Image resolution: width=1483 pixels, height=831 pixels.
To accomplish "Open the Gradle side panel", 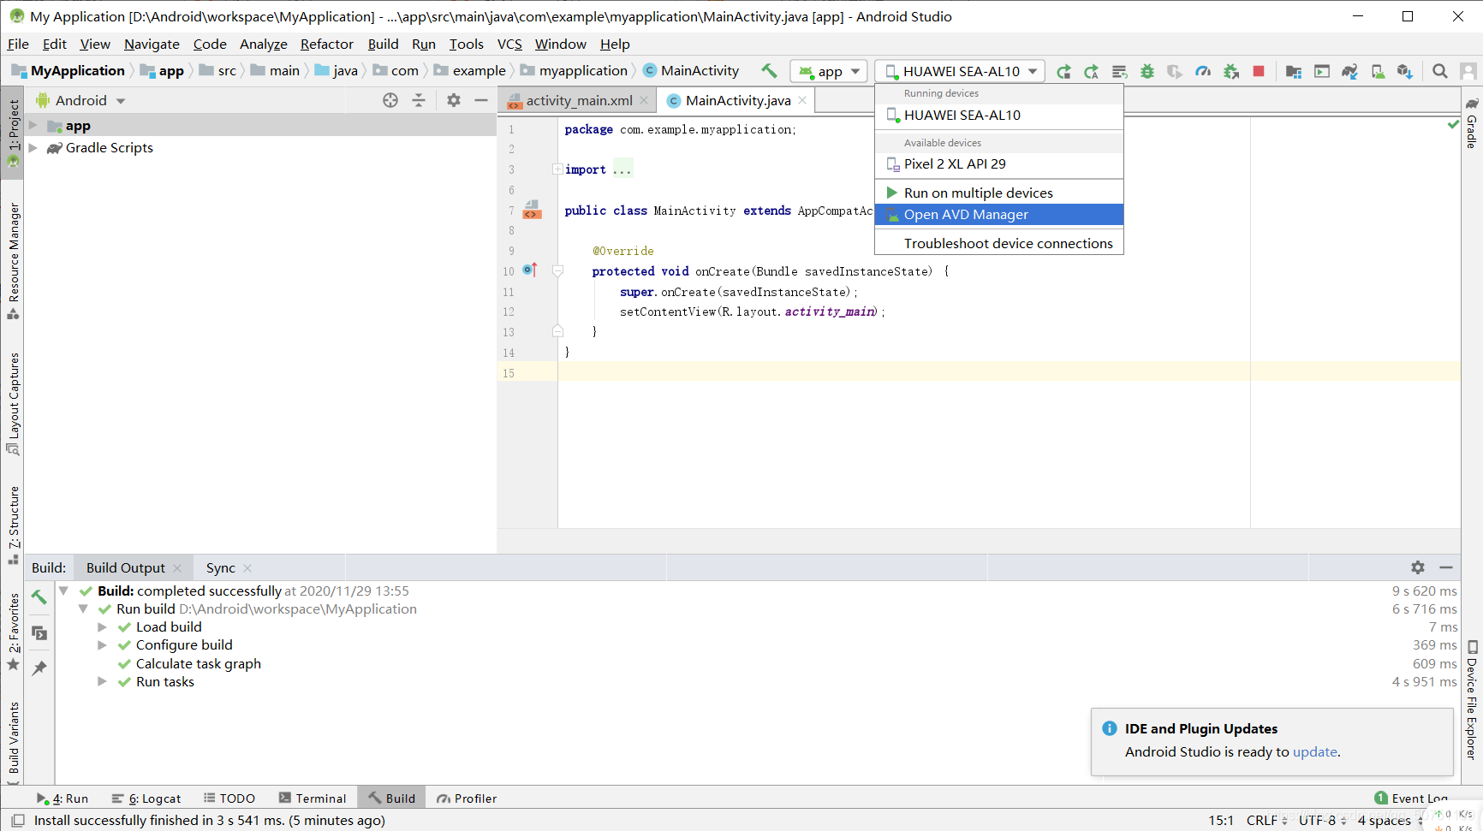I will point(1472,124).
